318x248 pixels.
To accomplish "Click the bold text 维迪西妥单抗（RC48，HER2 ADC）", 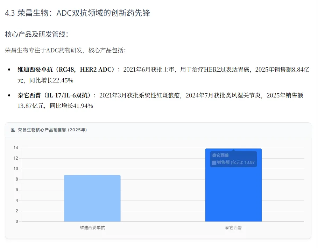I will [x=66, y=70].
